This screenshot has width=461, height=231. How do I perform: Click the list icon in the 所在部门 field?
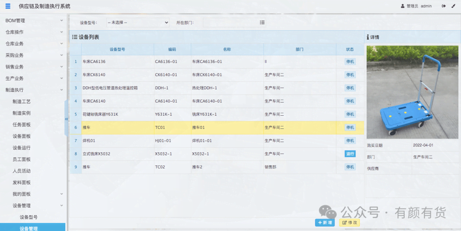point(262,23)
